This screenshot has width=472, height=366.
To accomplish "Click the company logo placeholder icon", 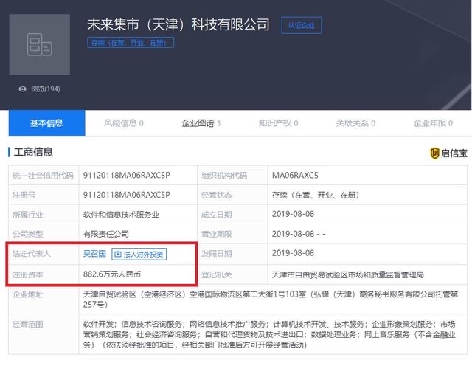I will tap(39, 44).
